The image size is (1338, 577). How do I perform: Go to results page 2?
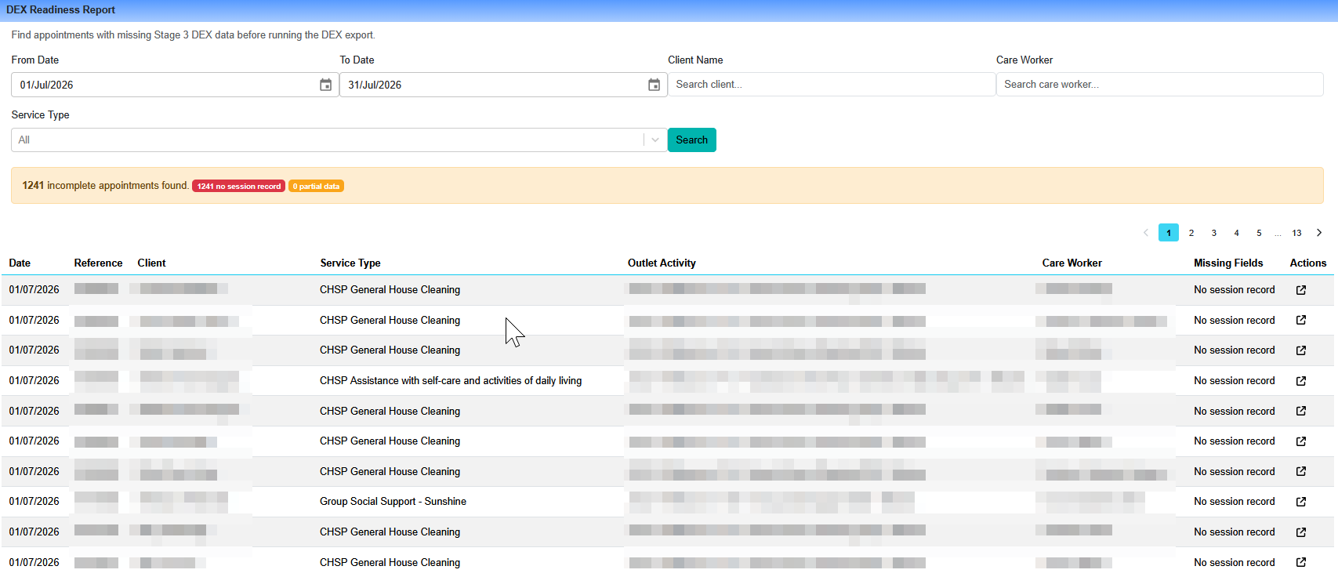[1191, 233]
